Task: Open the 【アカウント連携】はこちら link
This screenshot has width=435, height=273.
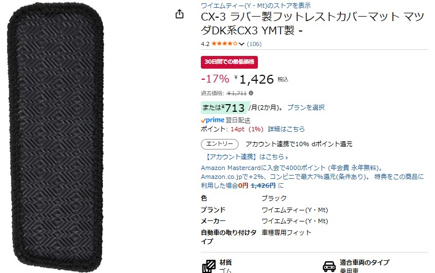Action: (246, 157)
